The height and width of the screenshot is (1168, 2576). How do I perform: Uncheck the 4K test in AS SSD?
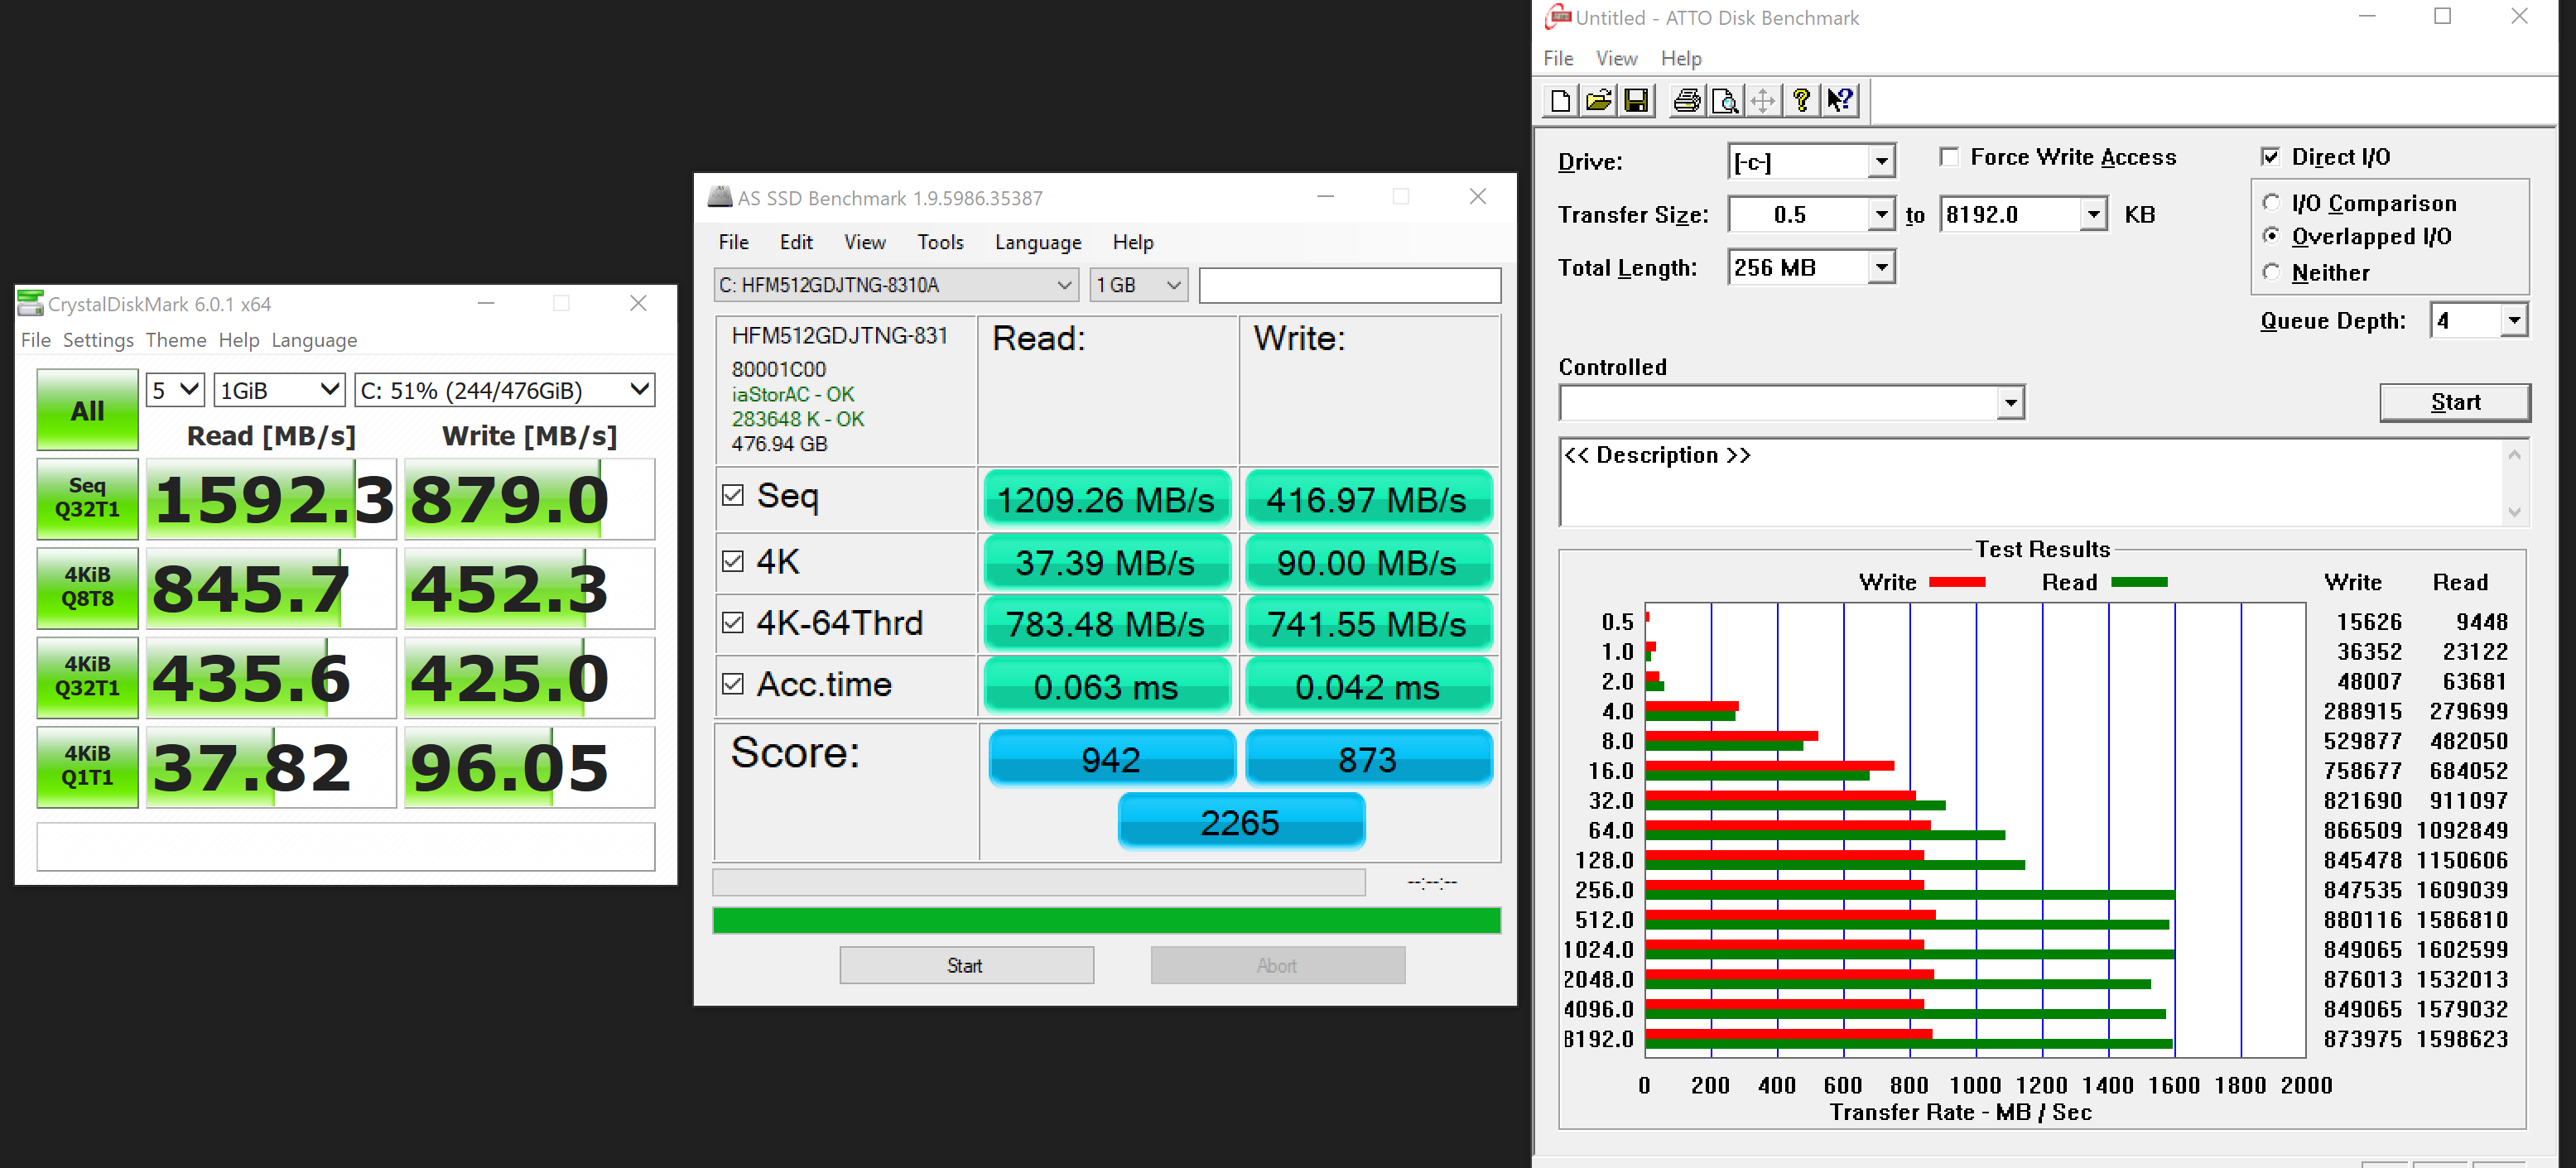(733, 561)
